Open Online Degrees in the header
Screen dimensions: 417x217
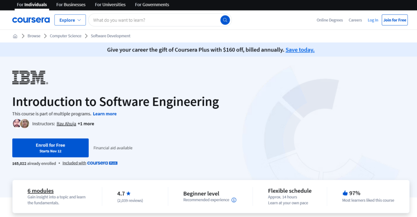329,20
